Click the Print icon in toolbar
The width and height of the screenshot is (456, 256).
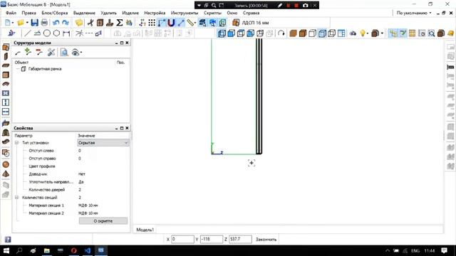44,23
